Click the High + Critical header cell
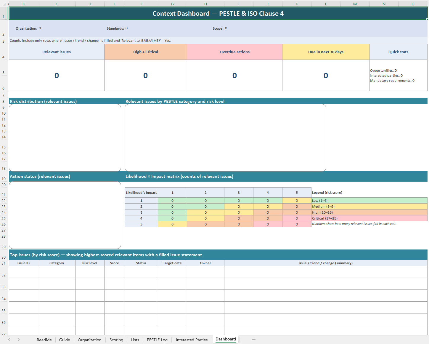 145,52
